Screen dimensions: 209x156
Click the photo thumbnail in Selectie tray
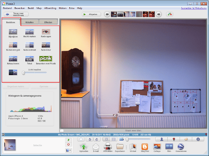point(10,145)
